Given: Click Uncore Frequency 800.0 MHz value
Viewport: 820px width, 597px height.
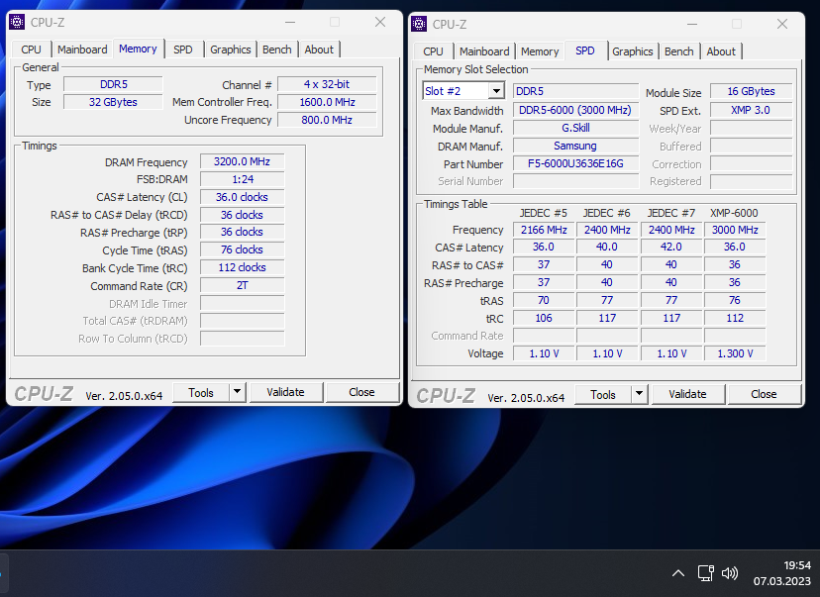Looking at the screenshot, I should click(x=327, y=120).
